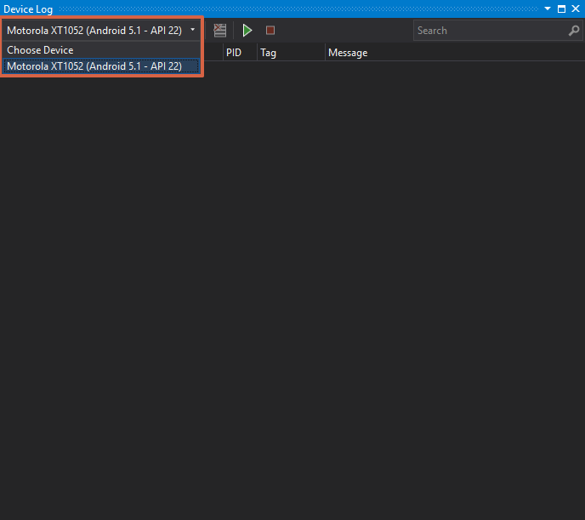Click the magnifier search icon

pos(574,31)
